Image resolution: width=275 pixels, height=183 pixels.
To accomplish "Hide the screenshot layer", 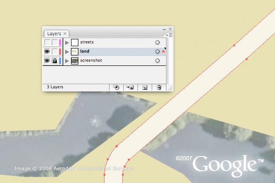I will (x=47, y=60).
